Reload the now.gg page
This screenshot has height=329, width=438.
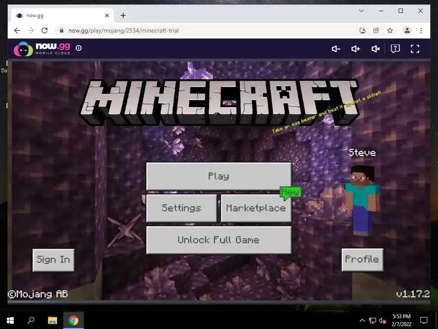[44, 30]
